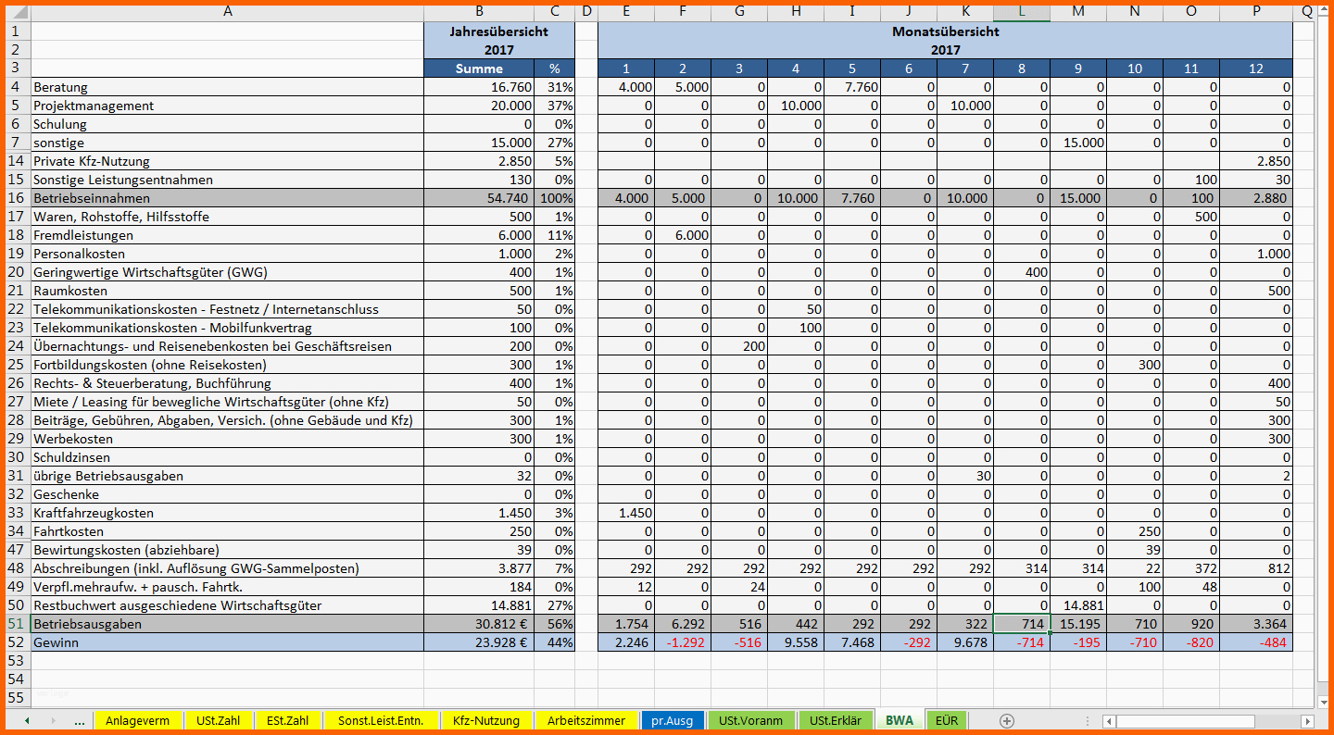Screen dimensions: 1334x735
Task: Click previous sheet navigation arrow
Action: pyautogui.click(x=27, y=720)
